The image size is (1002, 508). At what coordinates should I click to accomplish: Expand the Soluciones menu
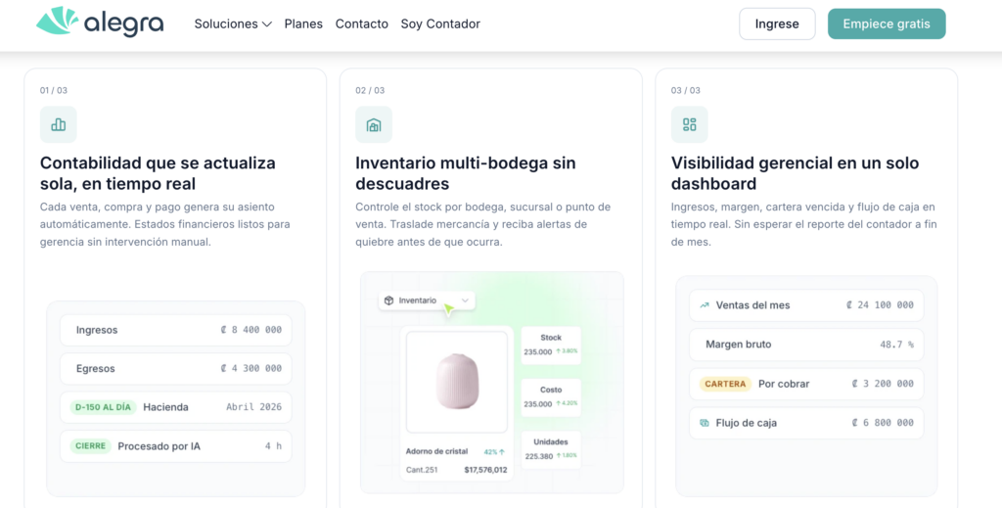pos(233,23)
